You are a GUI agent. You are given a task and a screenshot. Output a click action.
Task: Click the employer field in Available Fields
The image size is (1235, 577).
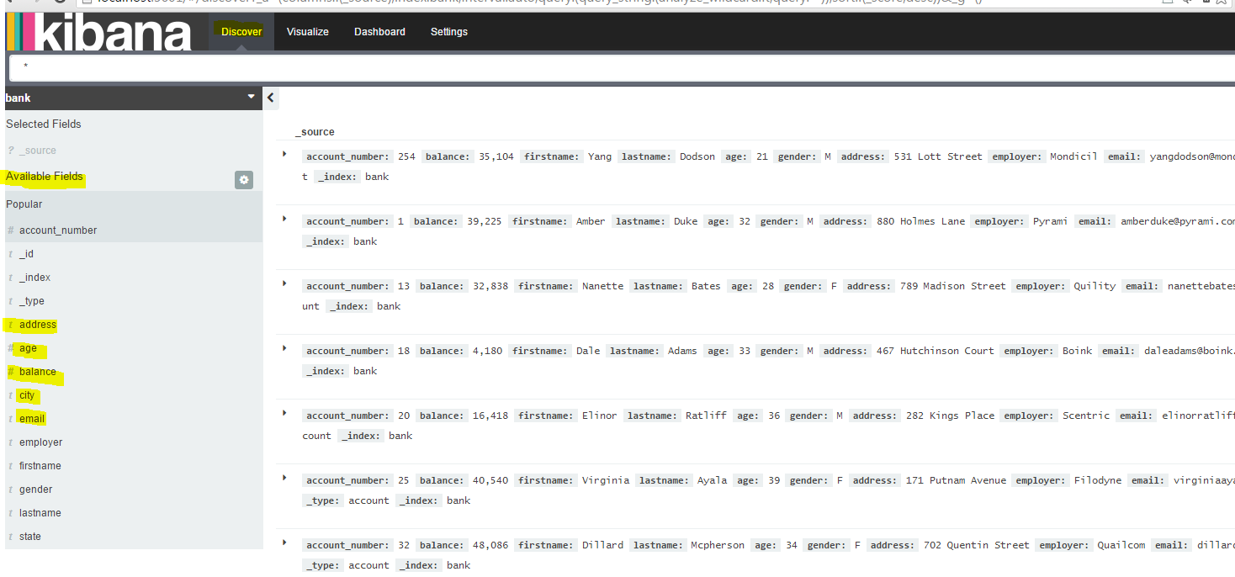(x=39, y=442)
